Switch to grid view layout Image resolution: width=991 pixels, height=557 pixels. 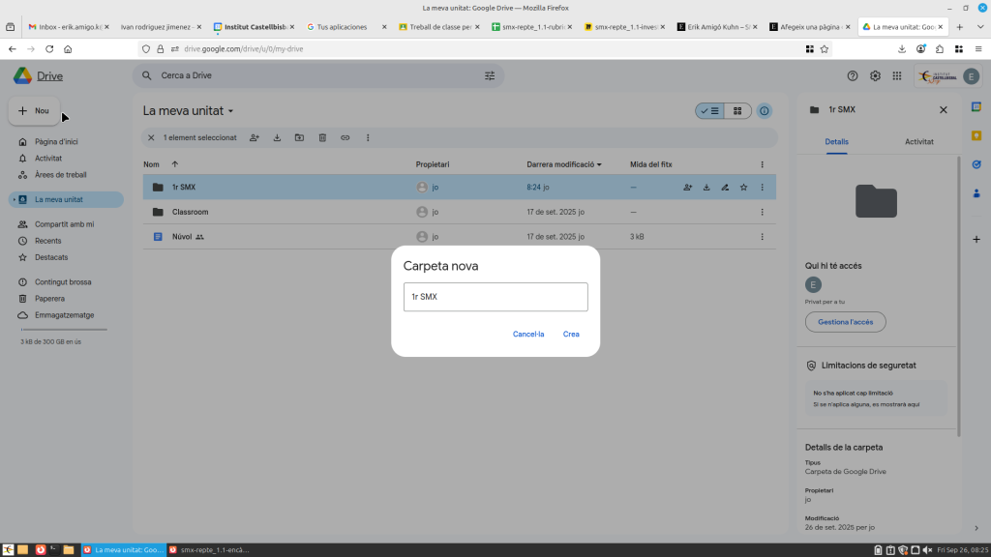[737, 111]
